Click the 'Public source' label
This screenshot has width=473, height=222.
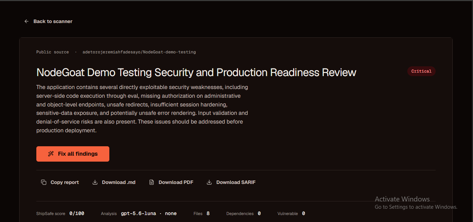pyautogui.click(x=53, y=52)
